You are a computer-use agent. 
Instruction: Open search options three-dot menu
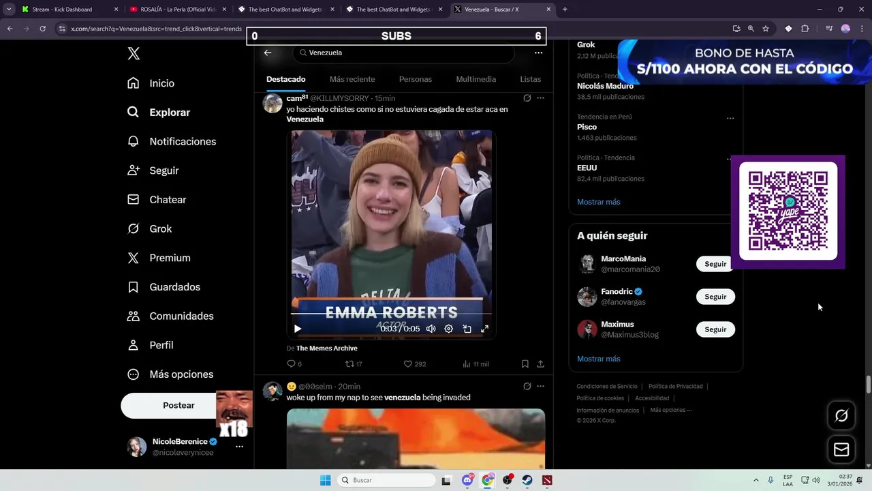pos(538,53)
